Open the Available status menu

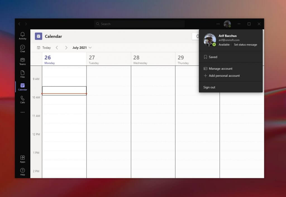pos(224,44)
